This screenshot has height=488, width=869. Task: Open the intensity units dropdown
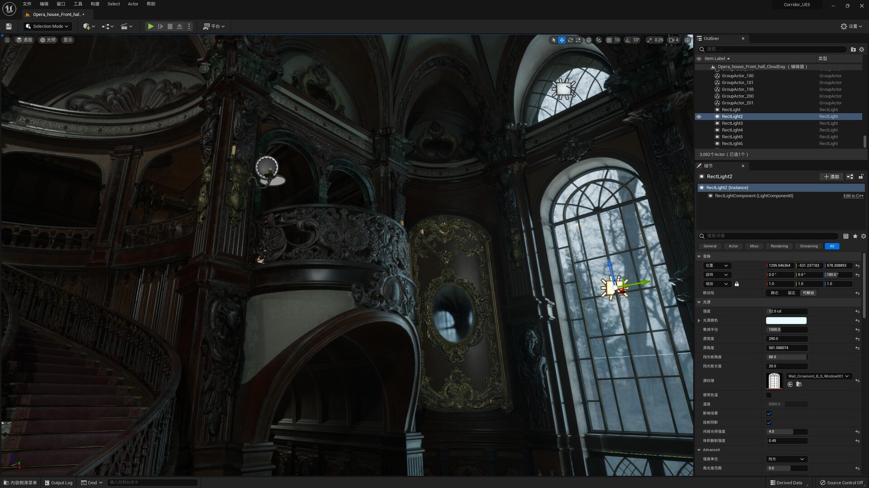click(x=786, y=459)
